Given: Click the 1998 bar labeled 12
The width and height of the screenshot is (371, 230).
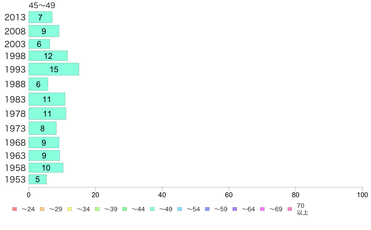Looking at the screenshot, I should (x=48, y=56).
